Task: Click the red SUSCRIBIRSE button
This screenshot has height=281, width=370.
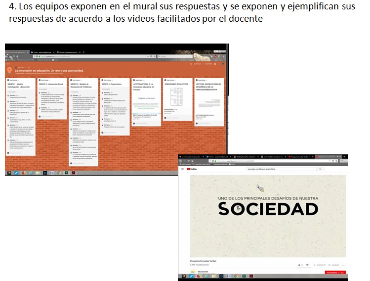Action: pyautogui.click(x=335, y=273)
